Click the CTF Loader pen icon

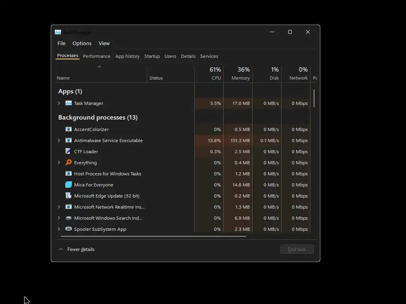point(68,151)
